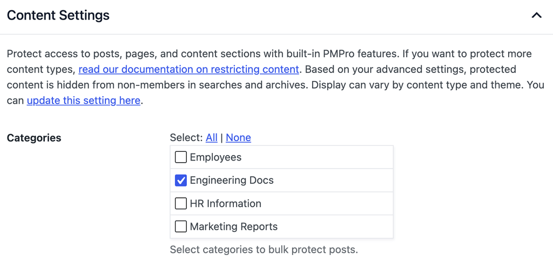Click the Employees label text
553x274 pixels.
pyautogui.click(x=215, y=157)
